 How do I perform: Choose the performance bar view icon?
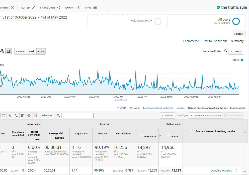tap(22, 115)
